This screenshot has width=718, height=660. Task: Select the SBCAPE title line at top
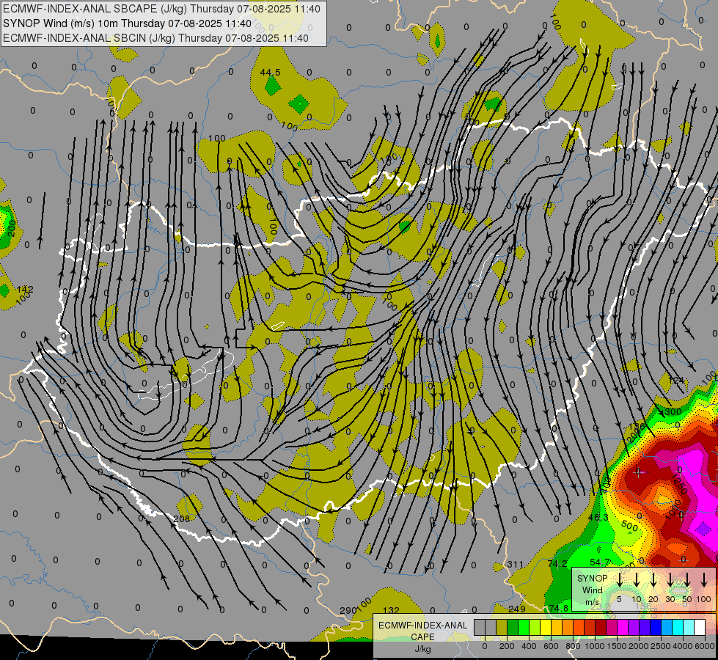(161, 9)
